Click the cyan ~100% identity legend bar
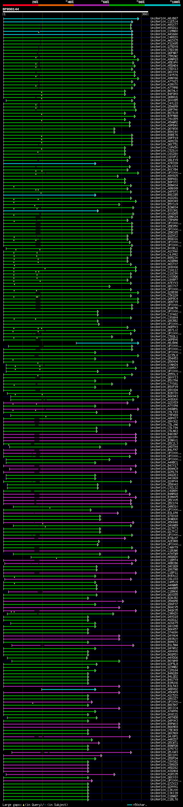 tap(162, 5)
